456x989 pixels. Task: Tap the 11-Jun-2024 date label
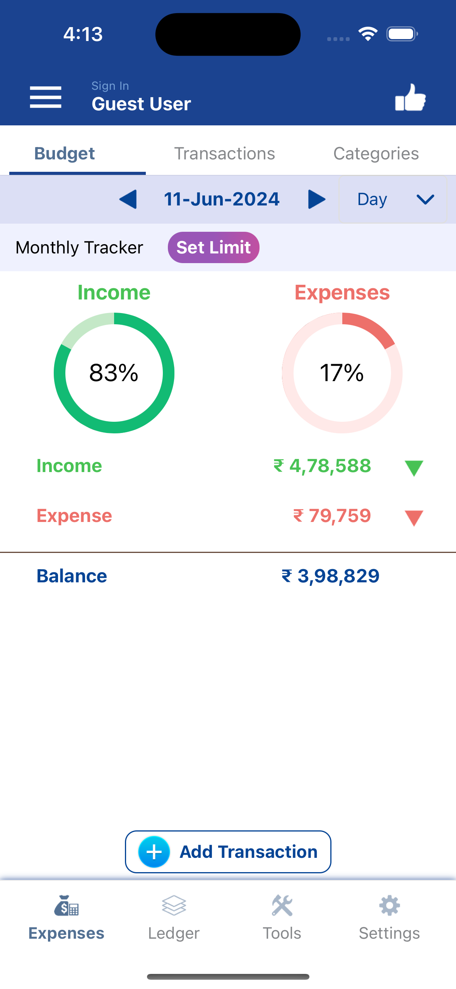tap(222, 199)
